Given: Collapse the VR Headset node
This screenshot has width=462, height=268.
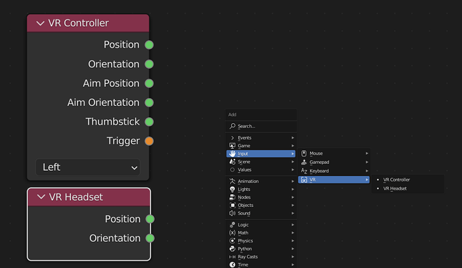Looking at the screenshot, I should 42,197.
